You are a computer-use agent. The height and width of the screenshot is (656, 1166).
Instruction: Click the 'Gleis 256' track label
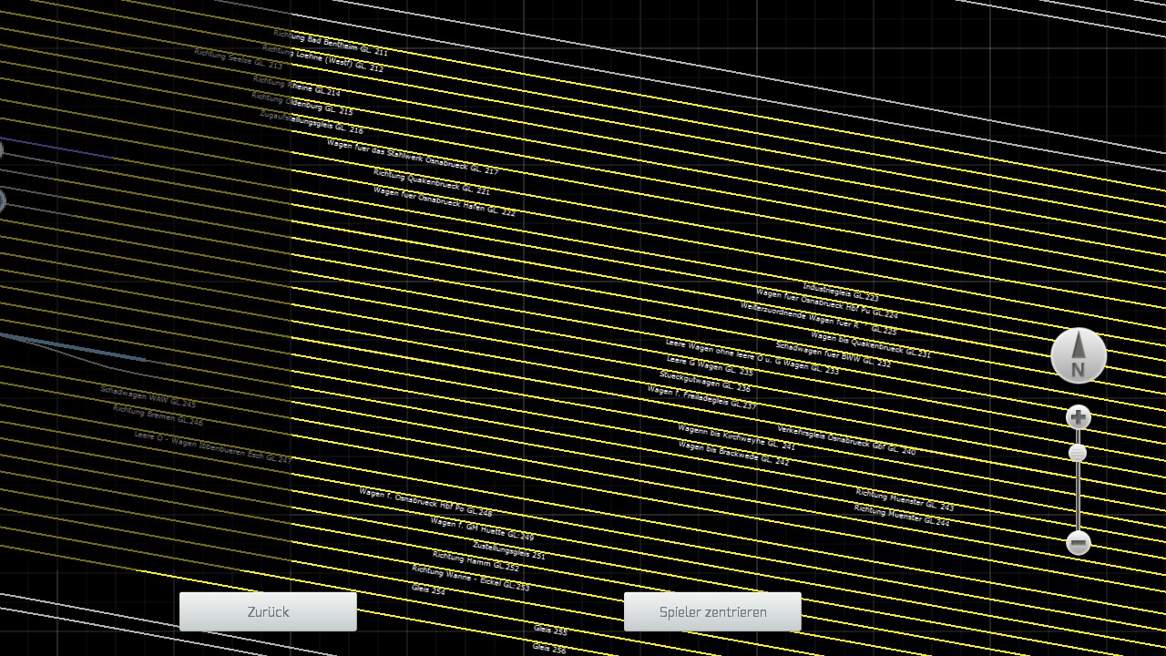point(549,648)
